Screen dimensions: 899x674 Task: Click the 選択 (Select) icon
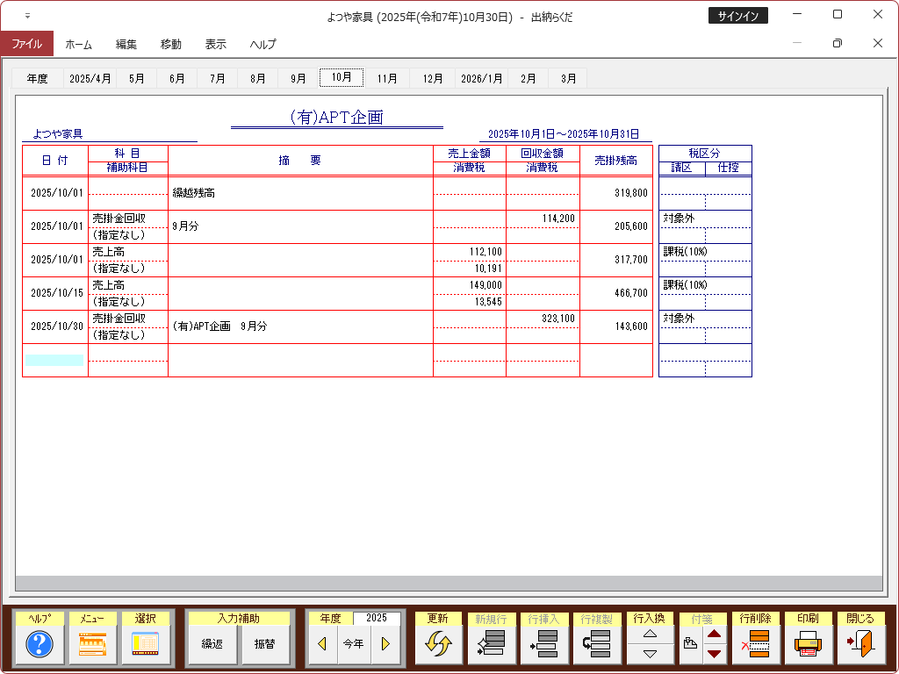(145, 645)
